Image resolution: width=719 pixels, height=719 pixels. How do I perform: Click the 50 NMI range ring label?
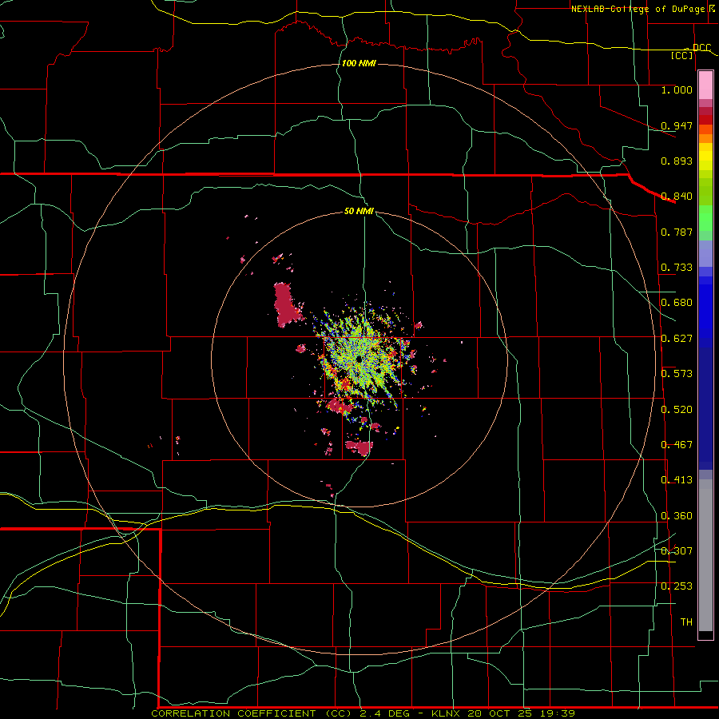point(359,211)
